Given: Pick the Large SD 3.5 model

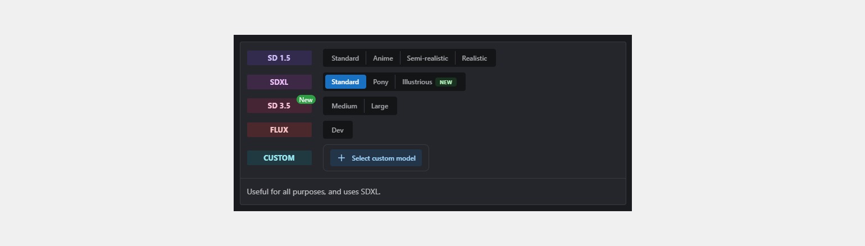Looking at the screenshot, I should [x=380, y=106].
